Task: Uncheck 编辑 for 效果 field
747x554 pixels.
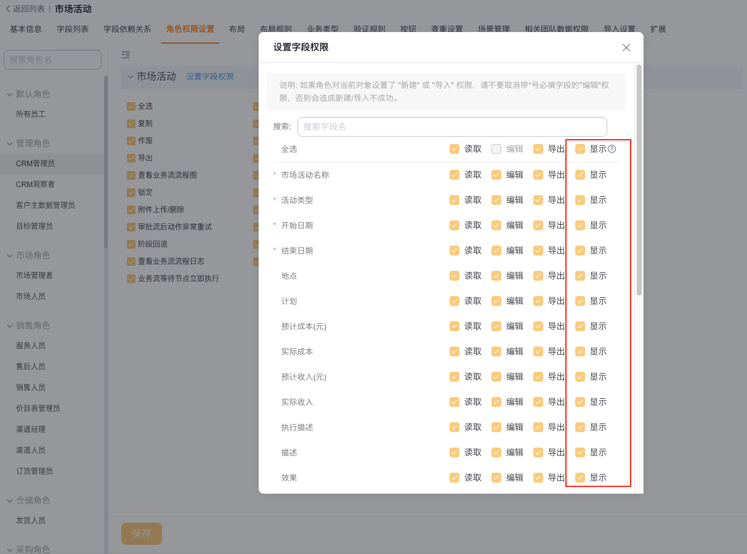Action: (x=496, y=478)
